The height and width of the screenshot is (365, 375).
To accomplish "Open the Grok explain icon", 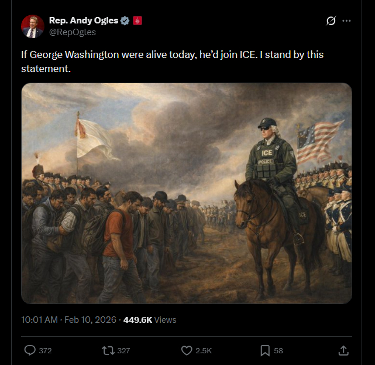I will (x=331, y=21).
